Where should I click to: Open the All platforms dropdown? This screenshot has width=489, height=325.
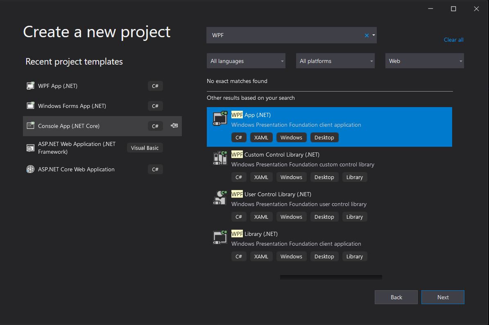point(335,61)
